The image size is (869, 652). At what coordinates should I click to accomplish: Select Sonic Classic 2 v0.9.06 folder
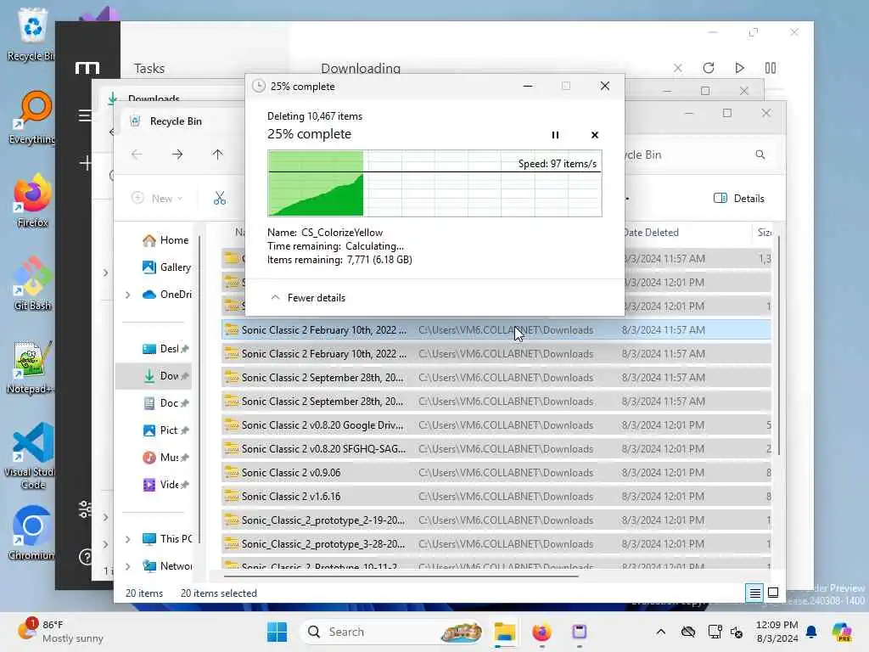[x=496, y=472]
